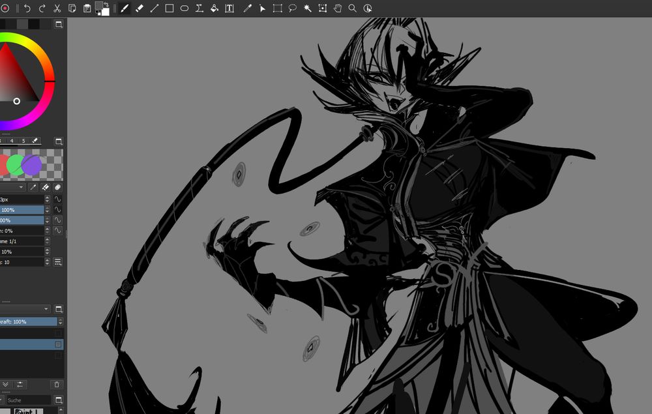Select the polyline tool
The height and width of the screenshot is (414, 652).
click(199, 8)
